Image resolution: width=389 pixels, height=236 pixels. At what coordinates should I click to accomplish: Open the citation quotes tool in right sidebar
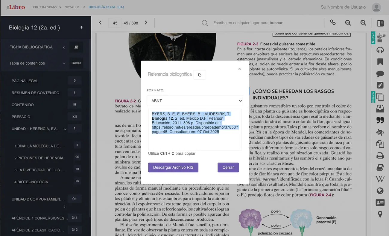(380, 120)
